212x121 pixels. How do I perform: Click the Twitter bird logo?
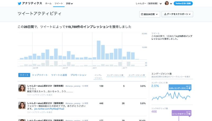coord(19,3)
